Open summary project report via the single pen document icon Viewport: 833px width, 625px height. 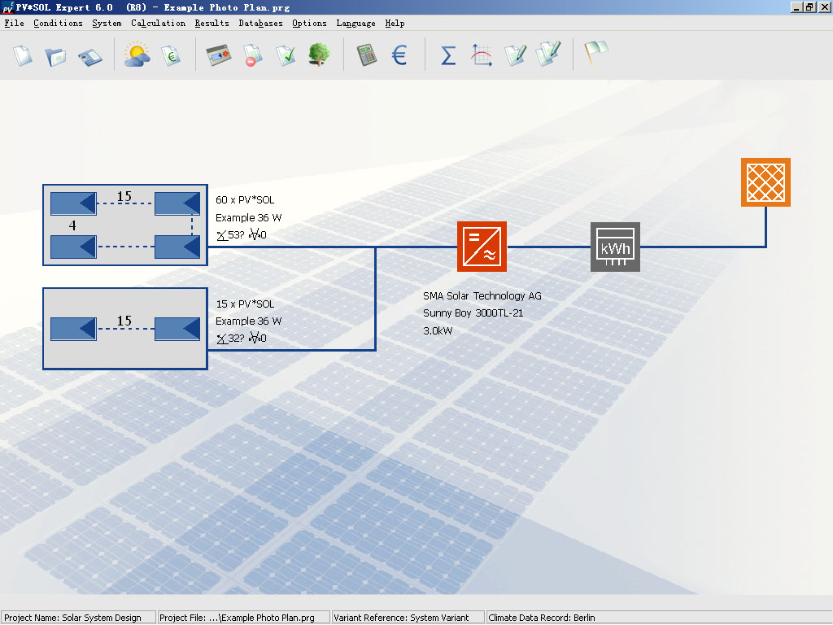(515, 55)
